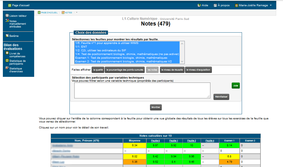This screenshot has height=167, width=283.
Task: Click in the technical variables filter textarea
Action: pyautogui.click(x=142, y=90)
